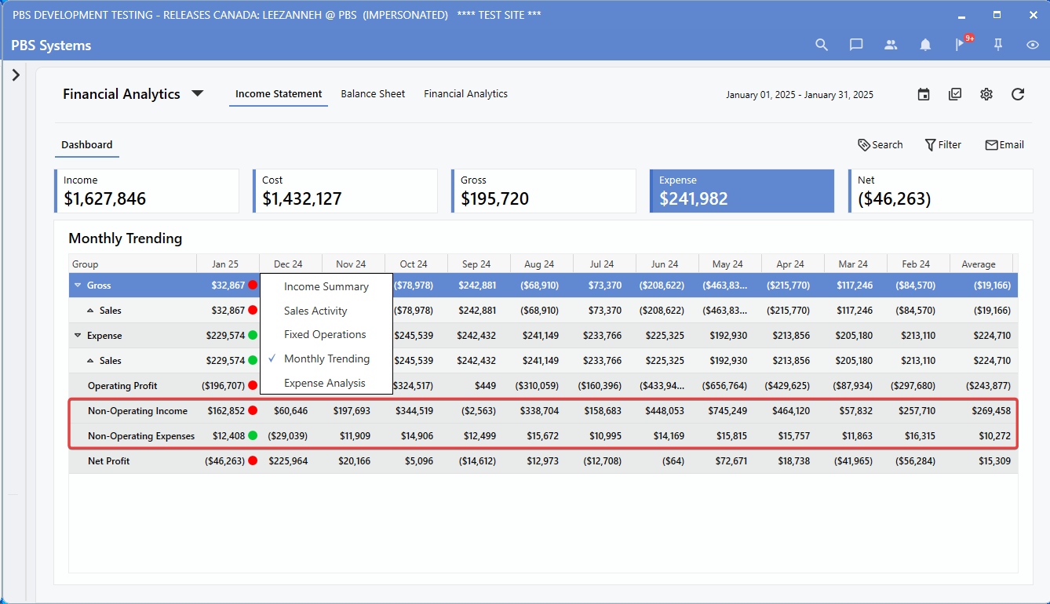This screenshot has height=604, width=1050.
Task: Open the Financial Analytics title dropdown
Action: coord(198,93)
